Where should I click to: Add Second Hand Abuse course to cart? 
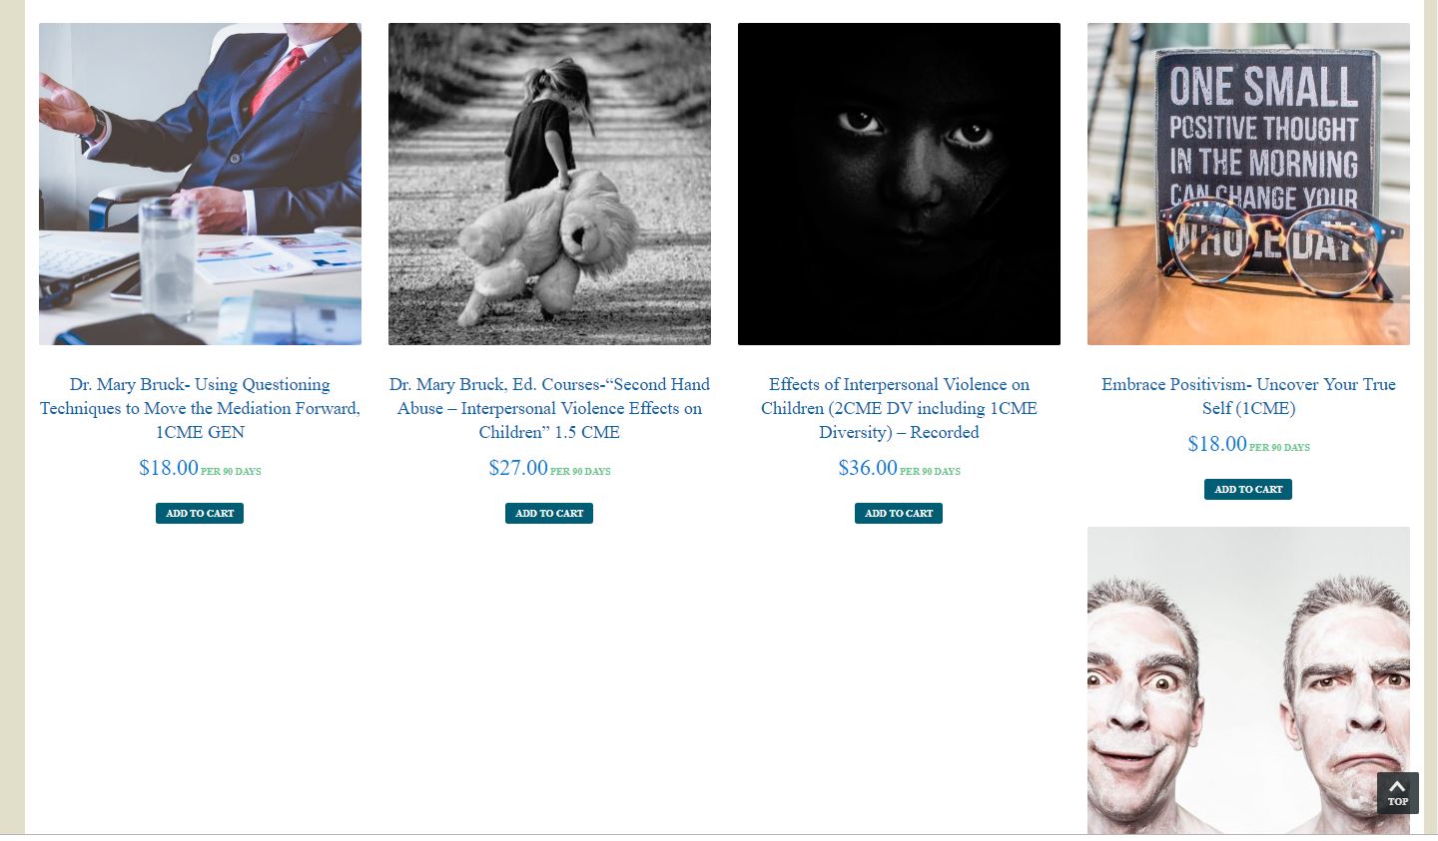click(x=549, y=513)
